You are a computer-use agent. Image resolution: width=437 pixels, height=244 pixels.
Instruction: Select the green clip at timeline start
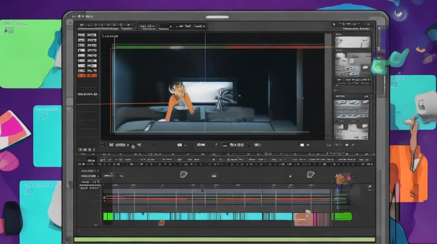click(x=108, y=216)
